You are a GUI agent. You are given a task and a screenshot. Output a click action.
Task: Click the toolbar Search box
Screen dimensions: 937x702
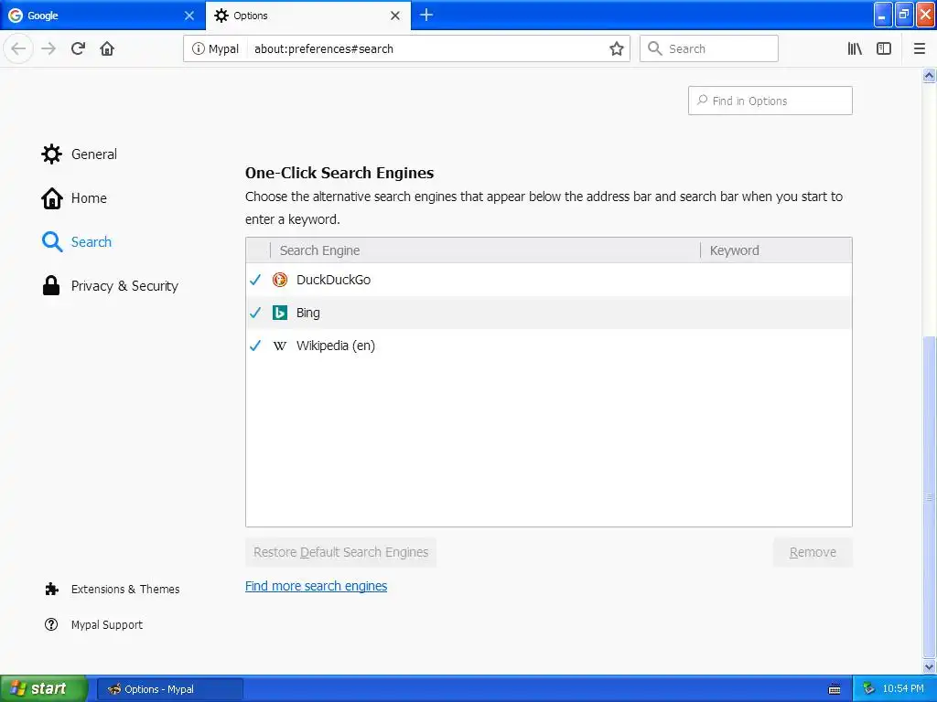point(709,48)
